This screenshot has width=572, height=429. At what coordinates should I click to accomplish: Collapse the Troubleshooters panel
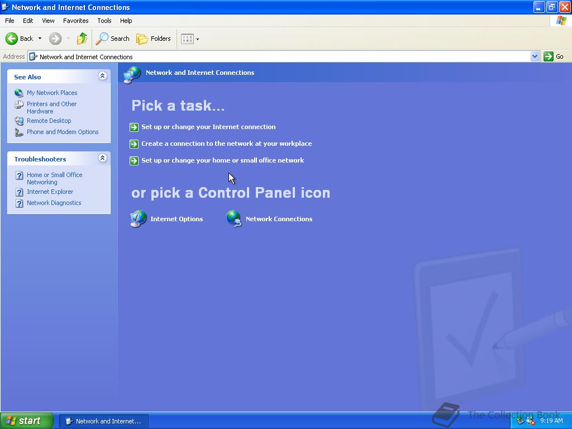tap(103, 158)
